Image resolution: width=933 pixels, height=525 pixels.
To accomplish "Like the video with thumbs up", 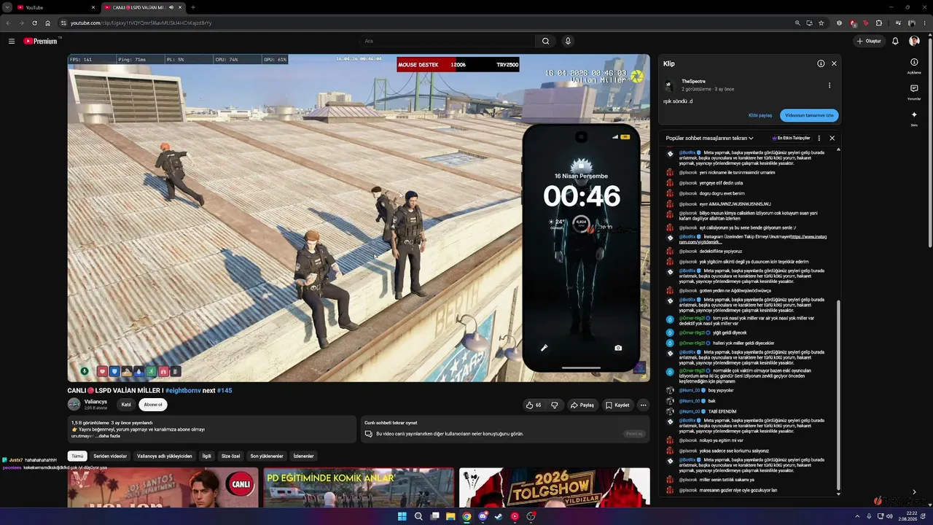I will pyautogui.click(x=534, y=405).
